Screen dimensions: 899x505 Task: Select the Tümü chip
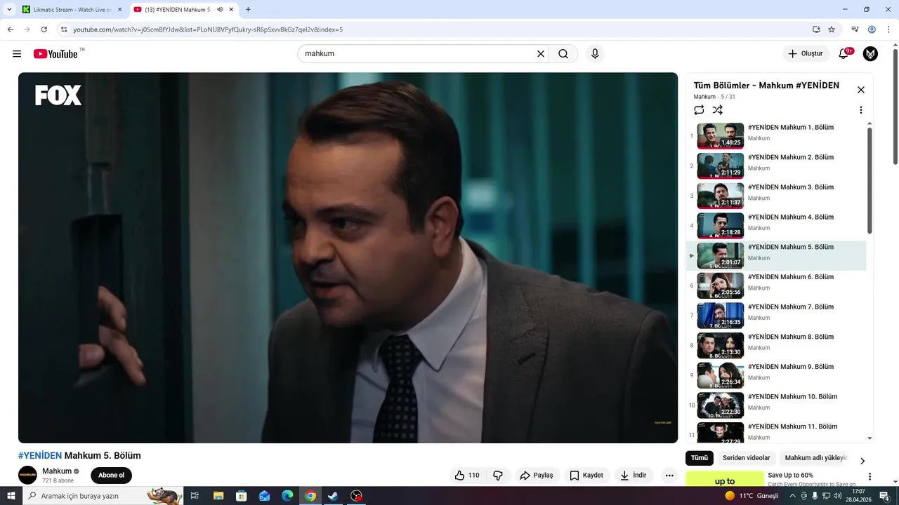700,458
